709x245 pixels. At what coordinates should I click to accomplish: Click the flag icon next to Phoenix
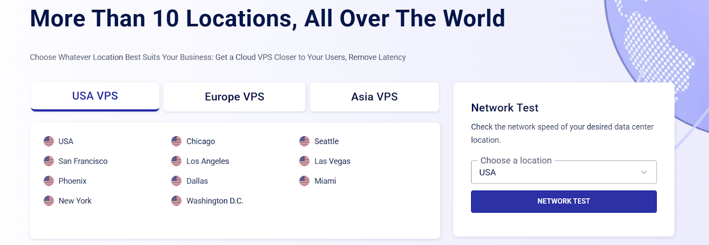coord(49,181)
